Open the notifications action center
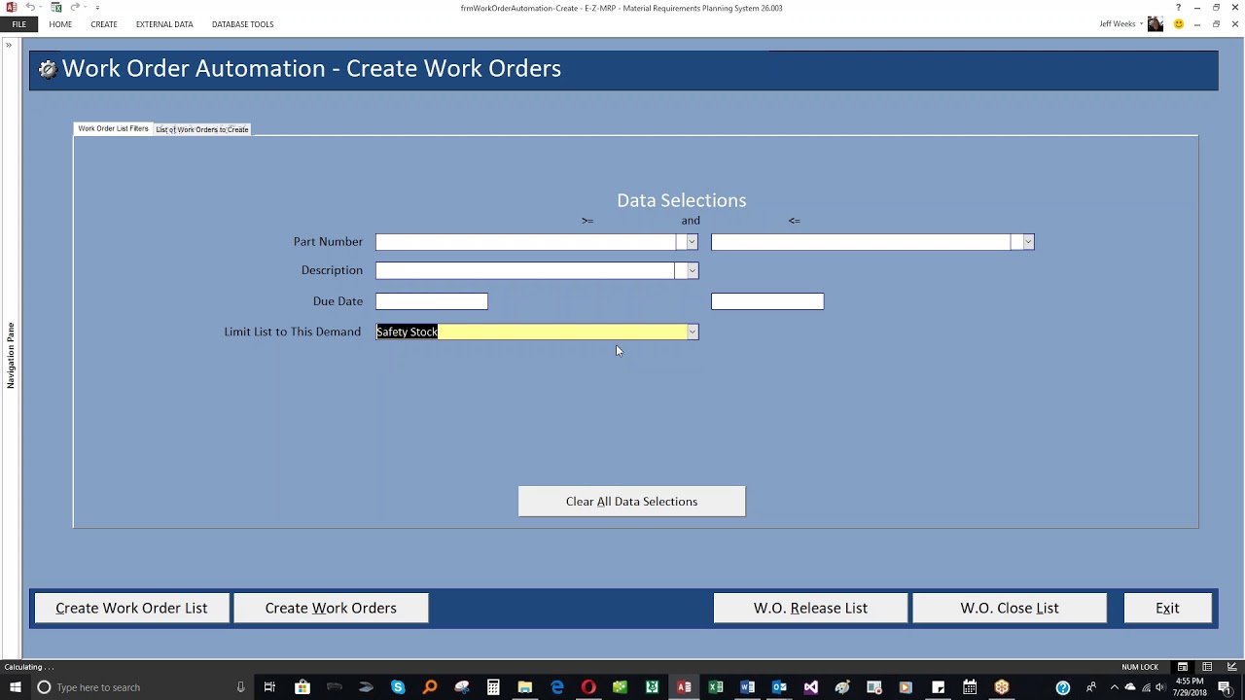Screen dimensions: 1245x700 [x=1226, y=687]
